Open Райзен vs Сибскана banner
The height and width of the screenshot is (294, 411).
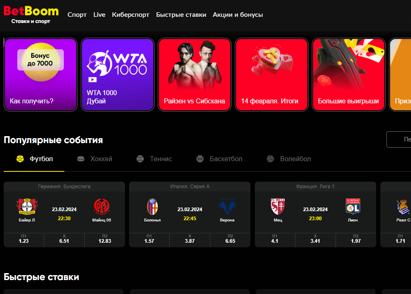pyautogui.click(x=195, y=75)
